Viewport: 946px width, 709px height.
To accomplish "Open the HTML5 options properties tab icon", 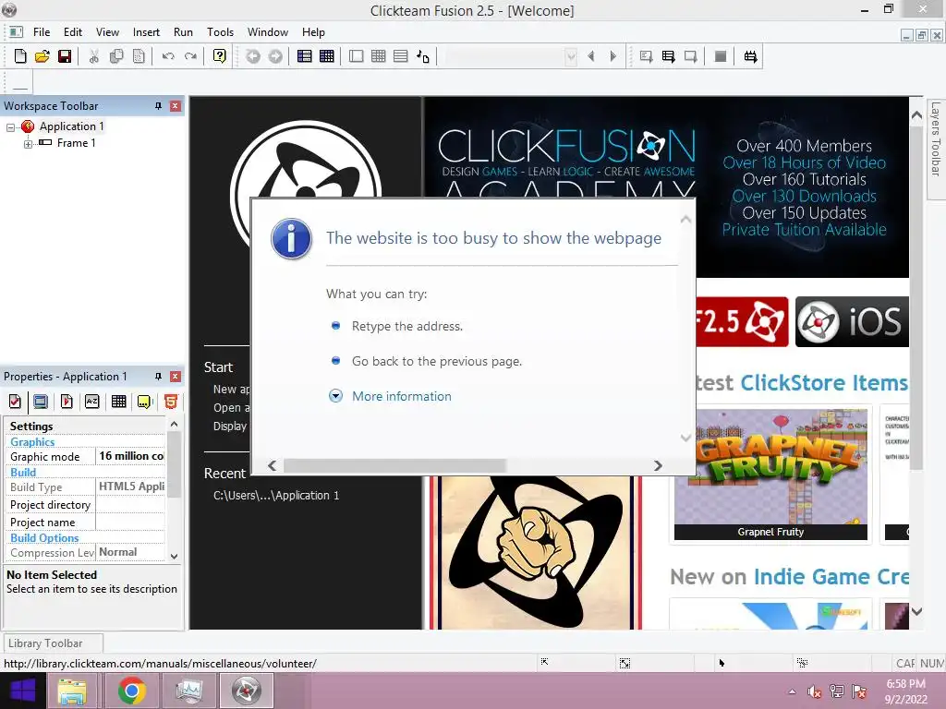I will [x=171, y=402].
